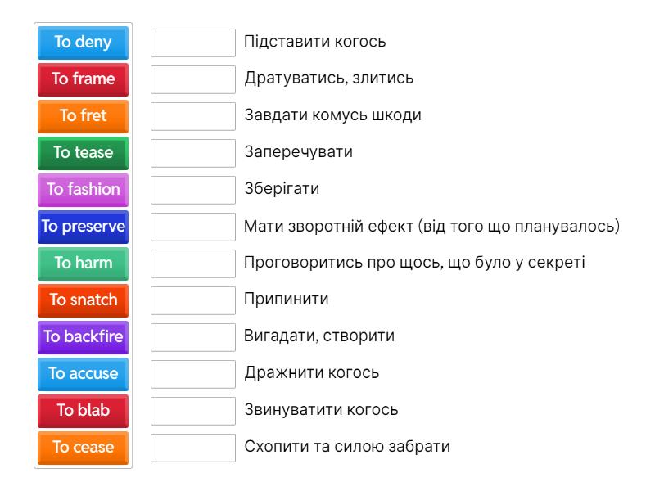Pick the 'To harm' tile
This screenshot has width=655, height=491.
pyautogui.click(x=82, y=264)
